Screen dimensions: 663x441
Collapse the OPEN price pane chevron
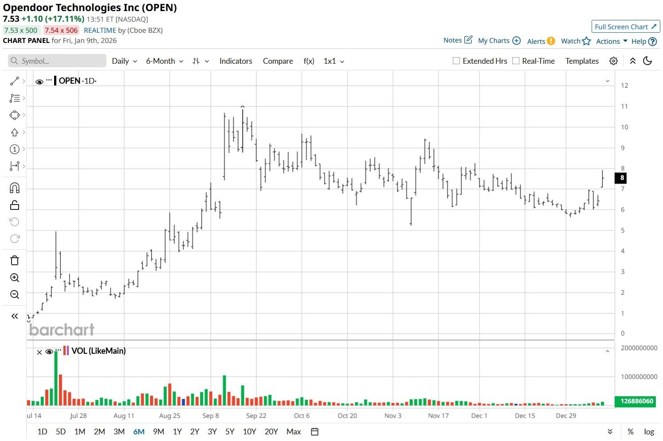607,81
